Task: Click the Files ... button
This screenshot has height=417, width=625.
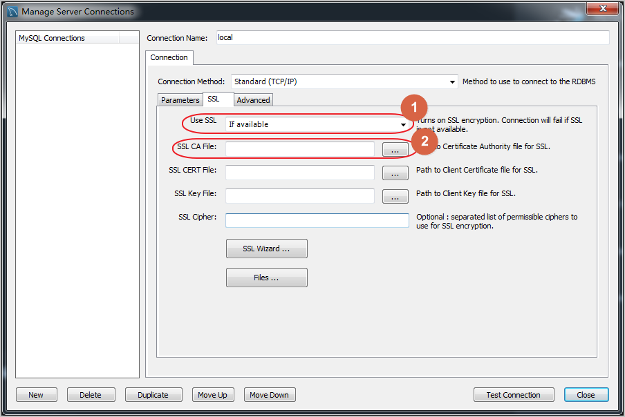Action: coord(267,278)
